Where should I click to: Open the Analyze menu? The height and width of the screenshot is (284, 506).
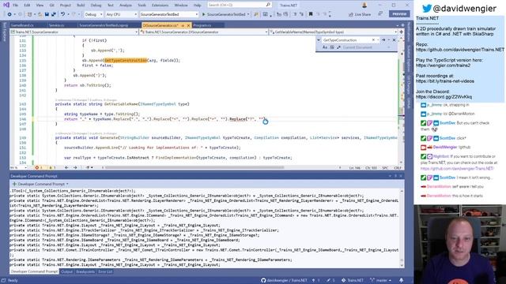click(126, 6)
